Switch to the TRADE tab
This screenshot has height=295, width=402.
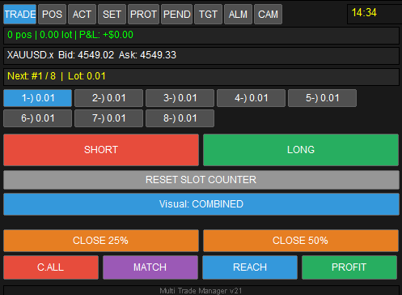coord(20,15)
